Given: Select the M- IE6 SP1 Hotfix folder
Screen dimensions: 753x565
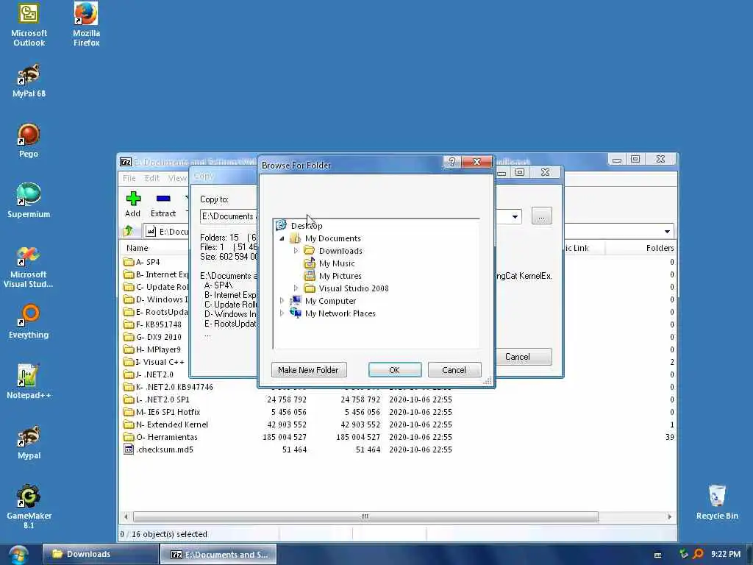Looking at the screenshot, I should 162,412.
